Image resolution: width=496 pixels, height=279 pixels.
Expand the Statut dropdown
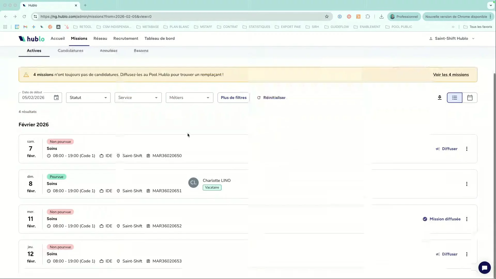[x=88, y=98]
